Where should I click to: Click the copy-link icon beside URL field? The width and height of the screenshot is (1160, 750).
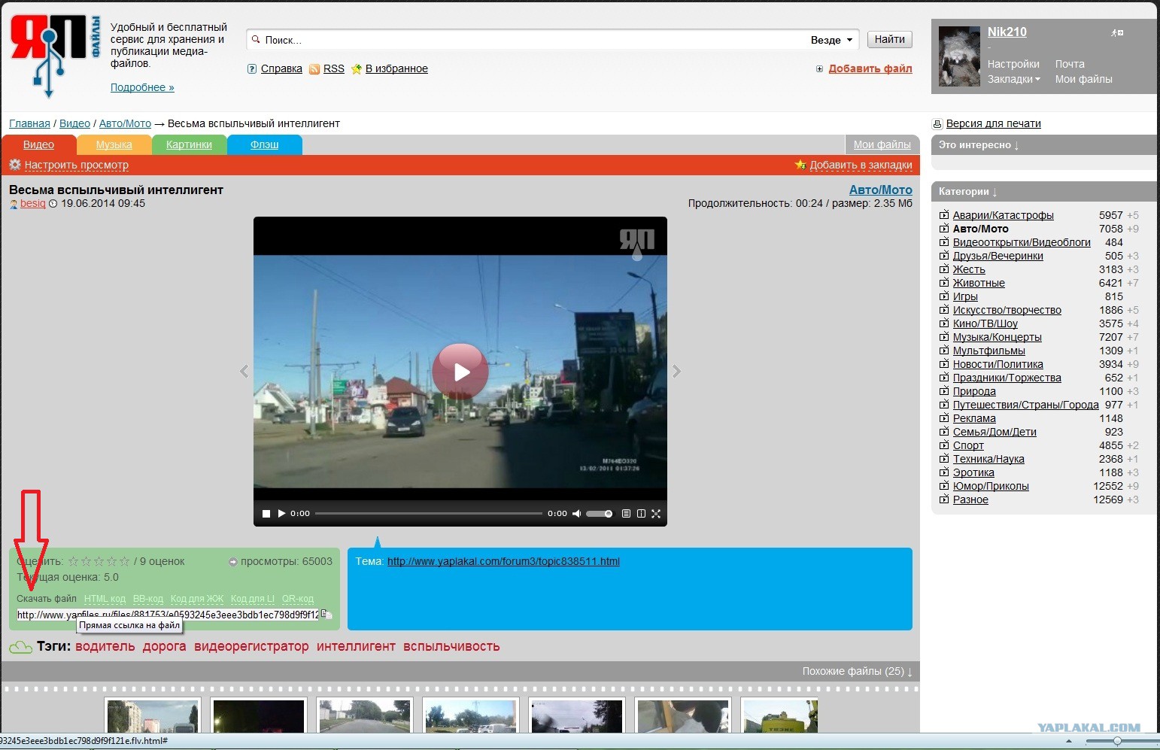326,614
